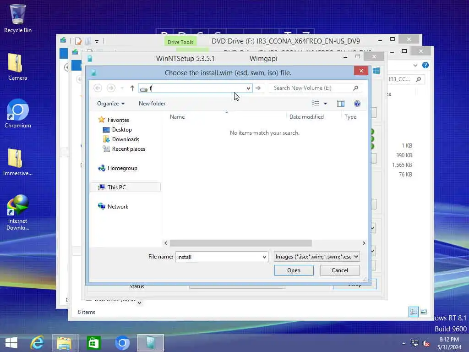Open the view options dropdown arrow
Image resolution: width=469 pixels, height=352 pixels.
pyautogui.click(x=326, y=104)
